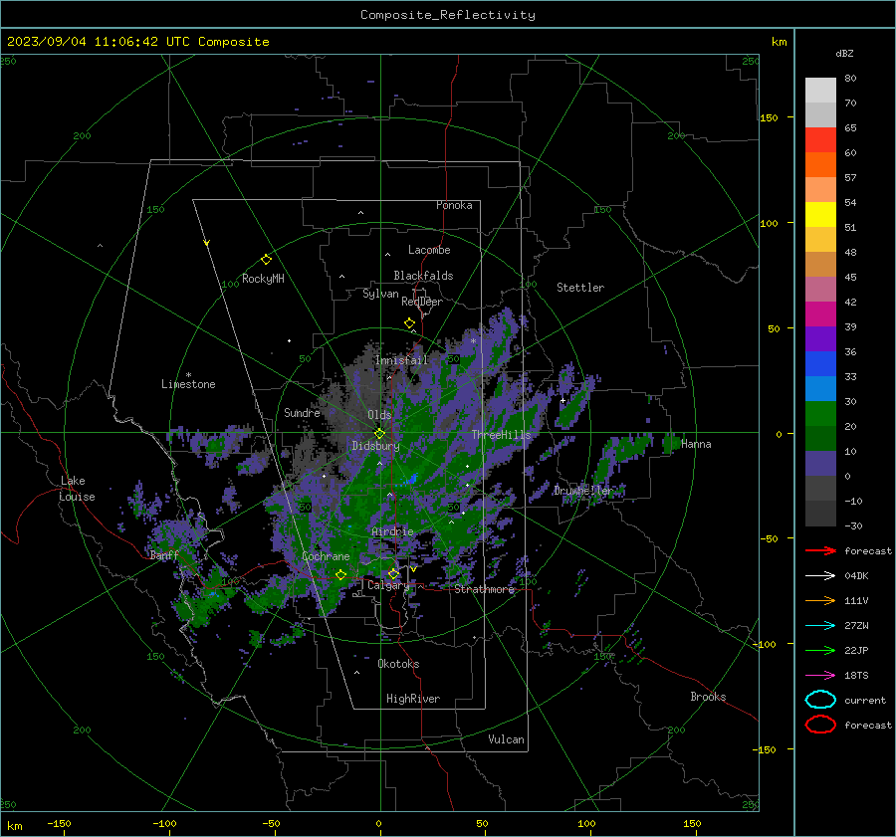Pick the yellow swatch in dBZ legend
The width and height of the screenshot is (896, 837).
point(820,215)
